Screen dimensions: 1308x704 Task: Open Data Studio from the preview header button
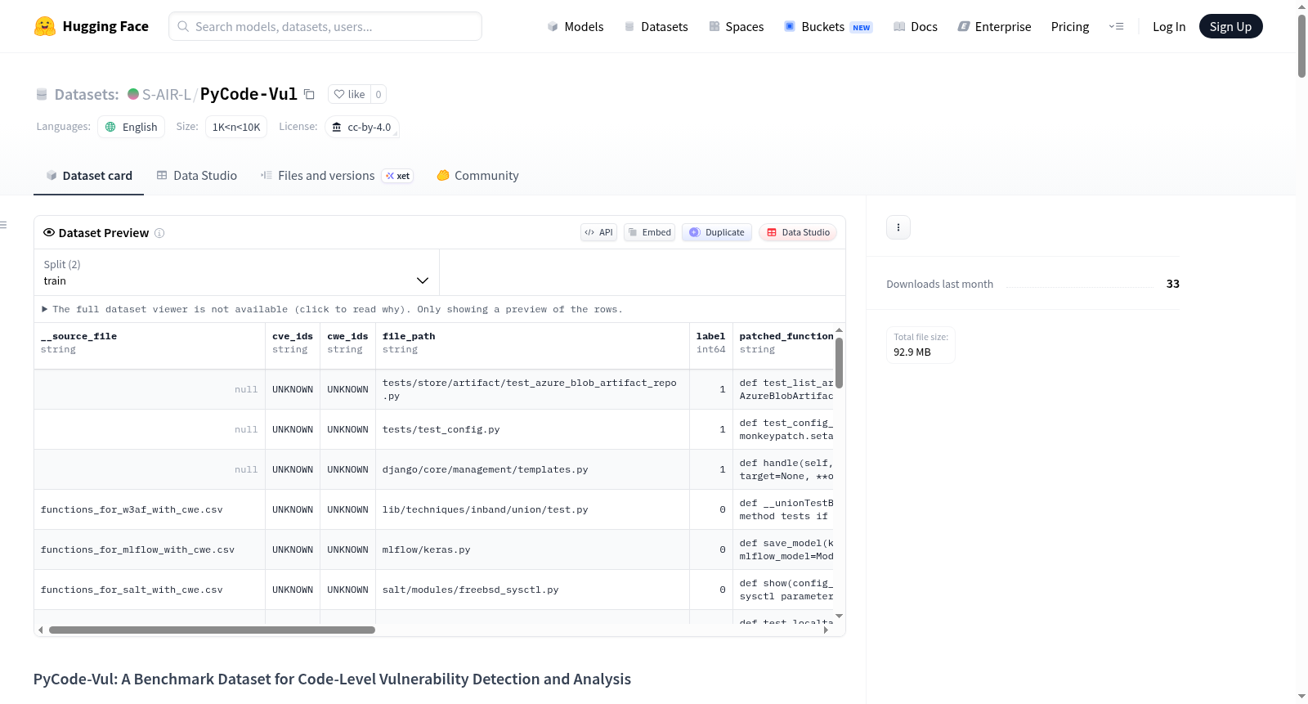pyautogui.click(x=798, y=232)
